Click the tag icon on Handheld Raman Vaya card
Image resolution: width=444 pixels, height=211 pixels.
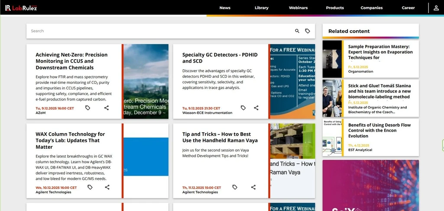235,187
